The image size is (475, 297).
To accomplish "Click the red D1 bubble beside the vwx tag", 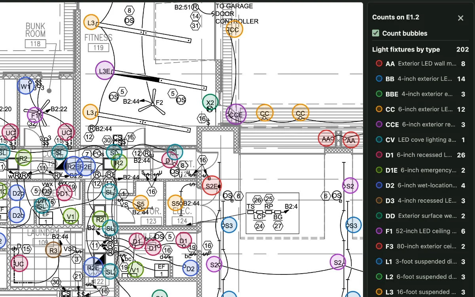I will pos(64,194).
